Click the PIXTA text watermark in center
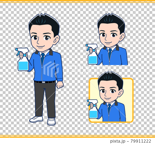The width and height of the screenshot is (155, 144). click(89, 69)
